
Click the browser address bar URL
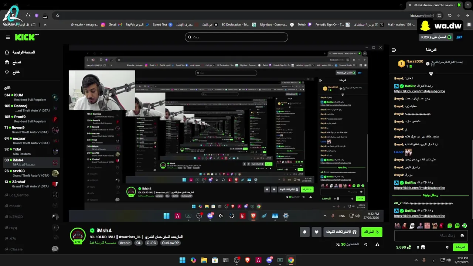(422, 16)
